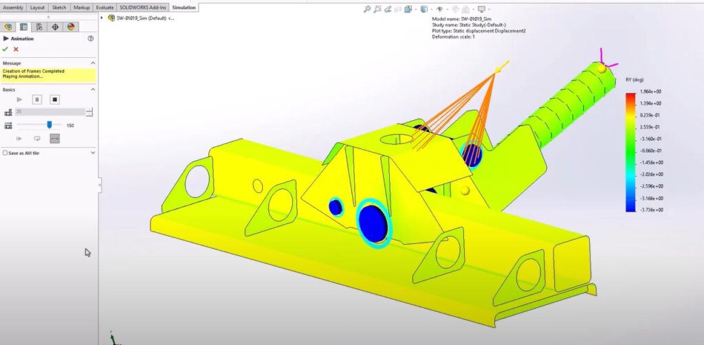Toggle the loop playback mode button
Screen dimensions: 704x345
(37, 139)
